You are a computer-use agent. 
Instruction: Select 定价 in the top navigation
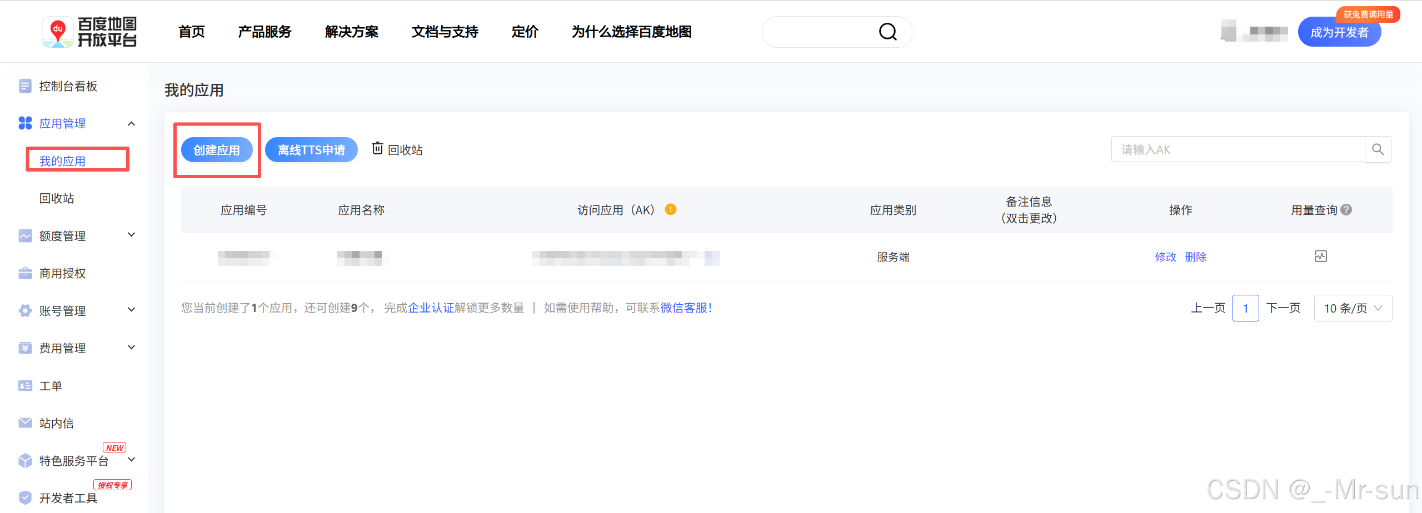(524, 32)
